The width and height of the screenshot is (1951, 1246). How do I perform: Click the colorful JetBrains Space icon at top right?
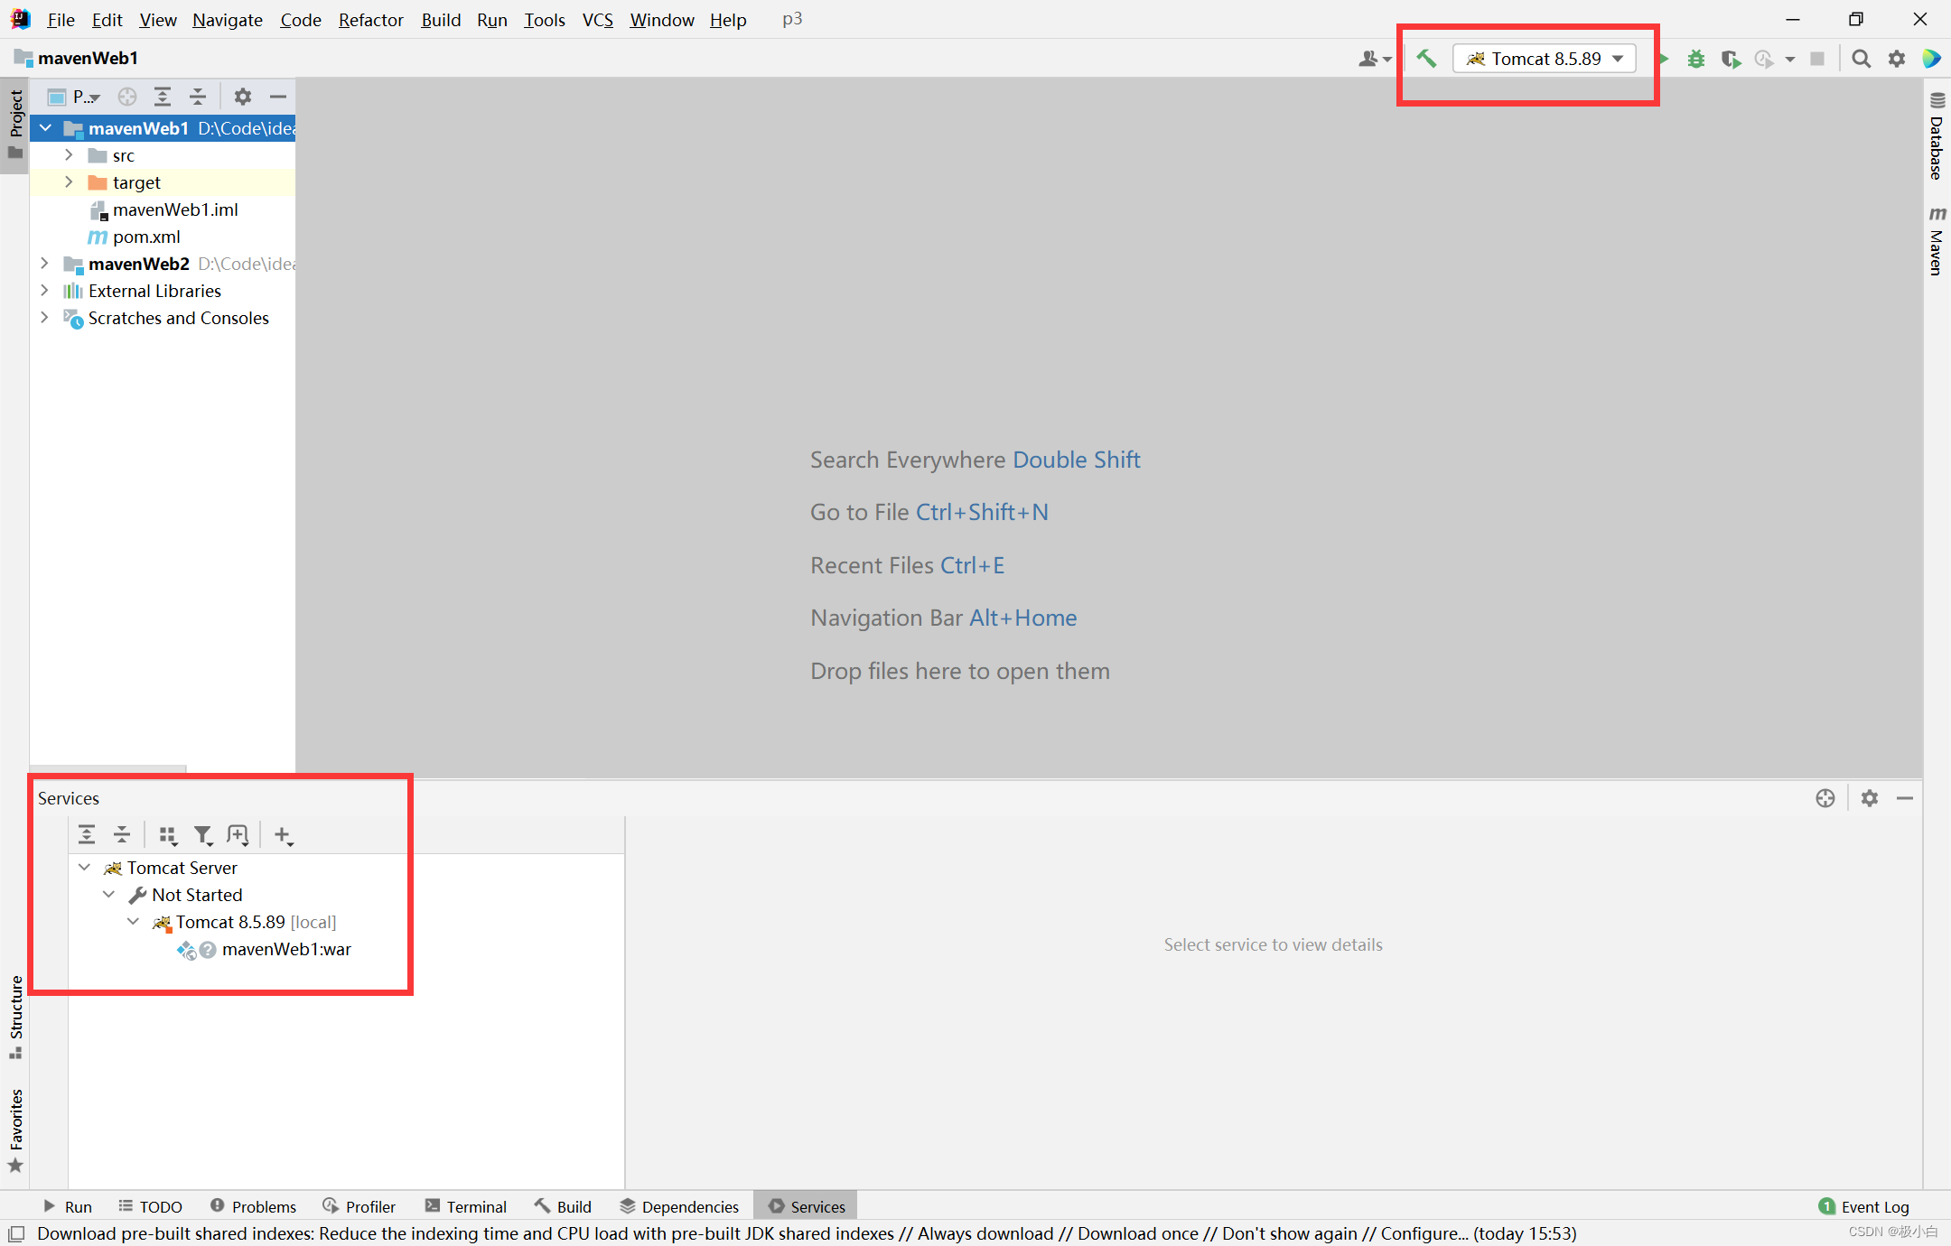click(1931, 59)
